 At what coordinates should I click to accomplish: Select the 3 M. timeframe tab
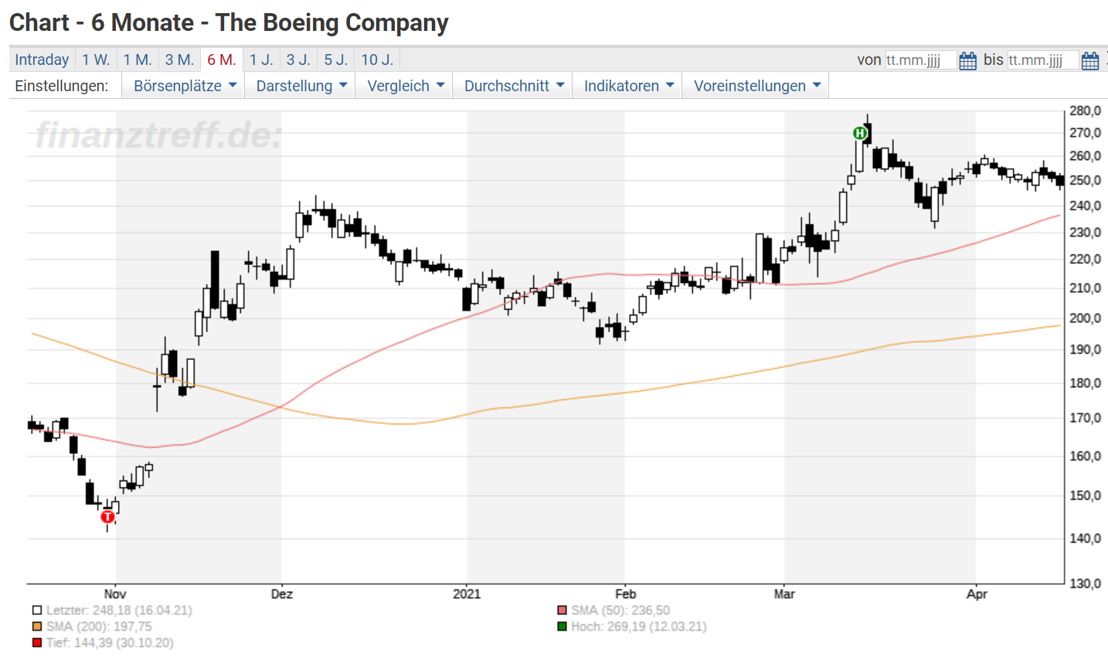179,59
